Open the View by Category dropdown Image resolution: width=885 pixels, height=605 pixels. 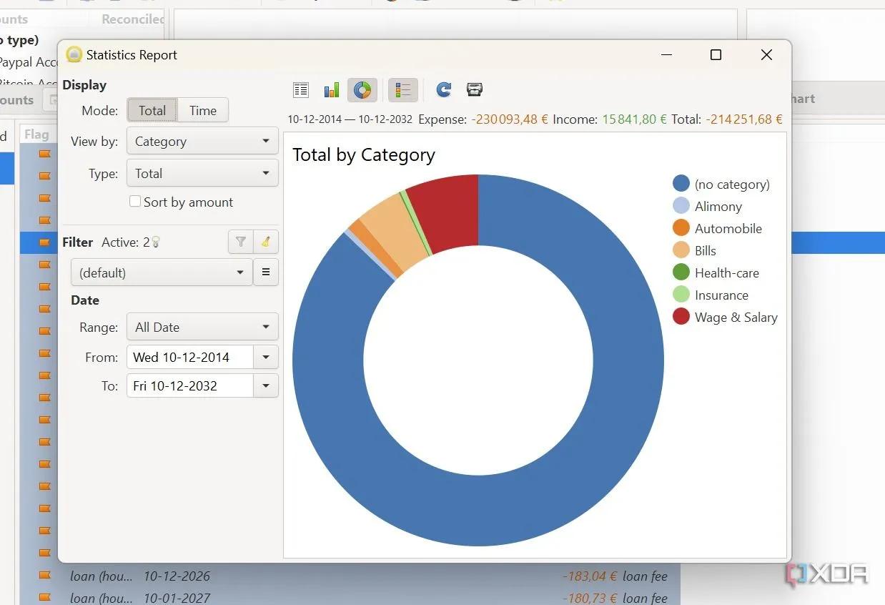tap(202, 142)
